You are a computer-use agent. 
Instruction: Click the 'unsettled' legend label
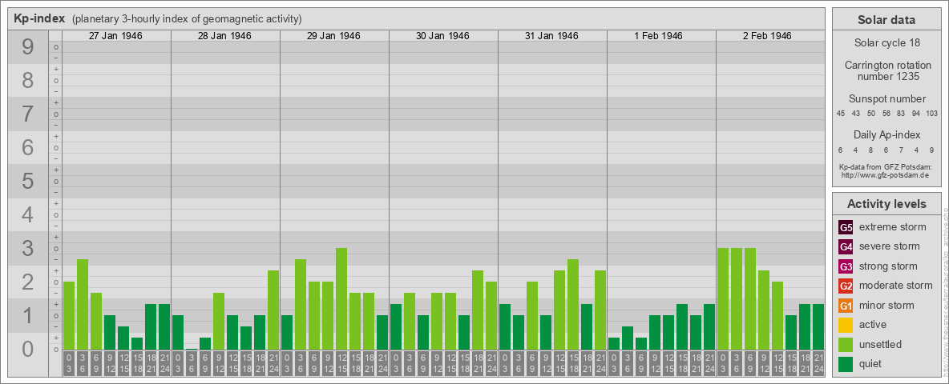pyautogui.click(x=881, y=344)
